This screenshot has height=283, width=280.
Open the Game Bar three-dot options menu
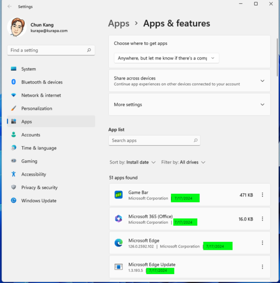262,195
